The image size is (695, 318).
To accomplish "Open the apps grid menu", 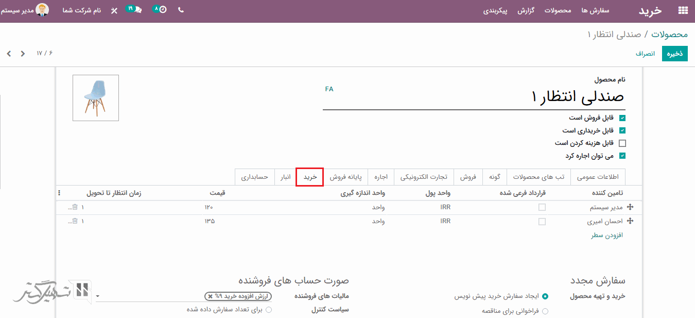I will click(683, 10).
